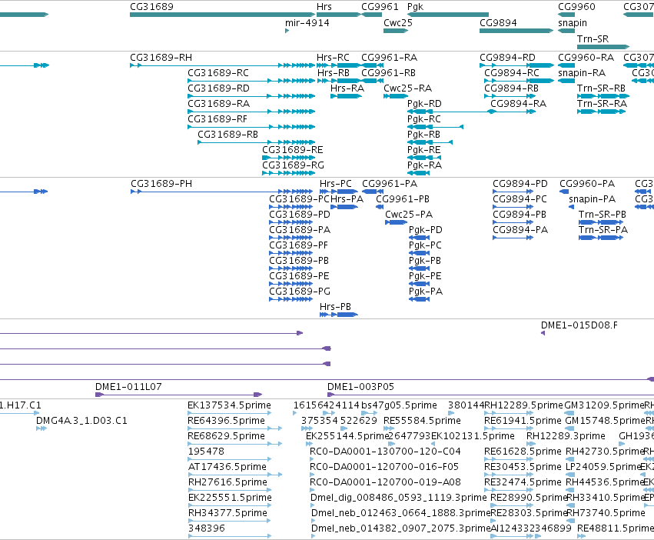Open the snapin gene label
Screen dimensions: 654x540
pyautogui.click(x=573, y=23)
